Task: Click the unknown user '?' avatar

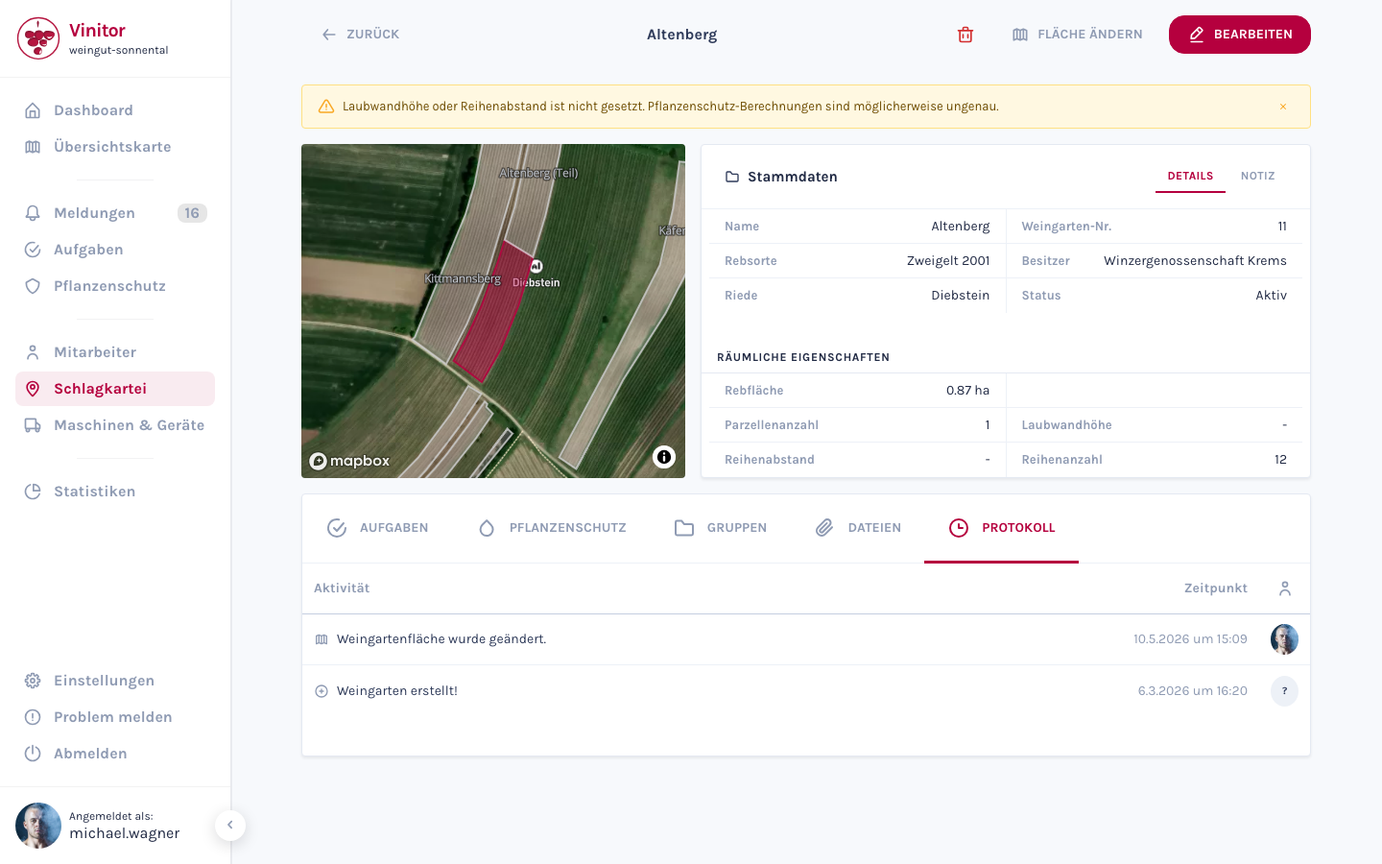Action: point(1284,691)
